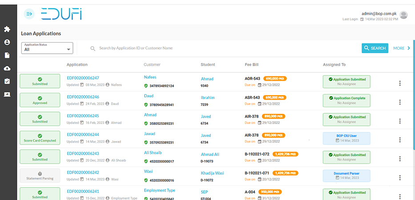
Task: Click the SEARCH button
Action: (x=375, y=48)
